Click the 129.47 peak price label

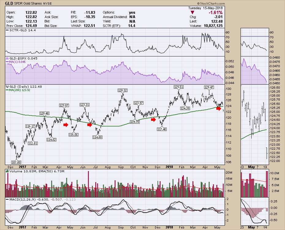[x=209, y=87]
